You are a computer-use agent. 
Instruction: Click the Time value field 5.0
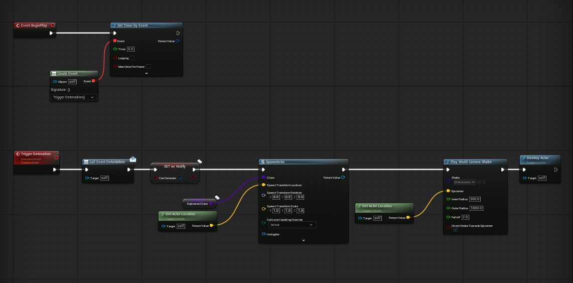click(130, 49)
